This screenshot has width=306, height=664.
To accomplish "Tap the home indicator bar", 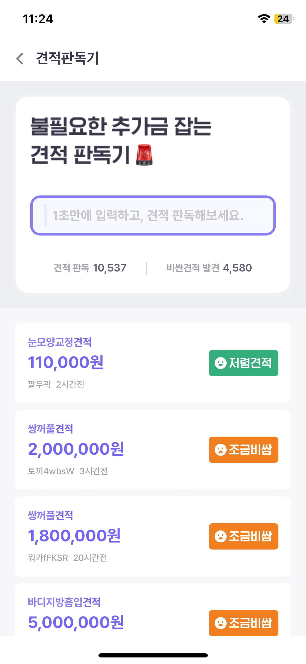I will tap(153, 655).
